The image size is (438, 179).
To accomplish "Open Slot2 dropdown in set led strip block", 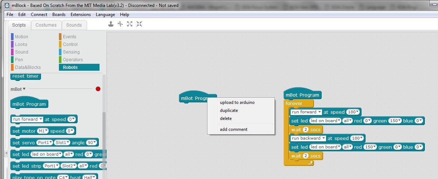I will coord(69,166).
